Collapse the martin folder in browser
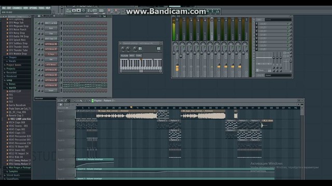This screenshot has width=332, height=186. pos(12,88)
